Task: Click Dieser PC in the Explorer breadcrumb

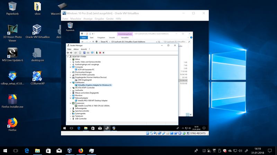Action: point(104,42)
